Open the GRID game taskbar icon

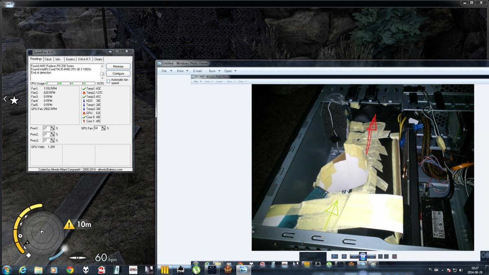click(133, 269)
